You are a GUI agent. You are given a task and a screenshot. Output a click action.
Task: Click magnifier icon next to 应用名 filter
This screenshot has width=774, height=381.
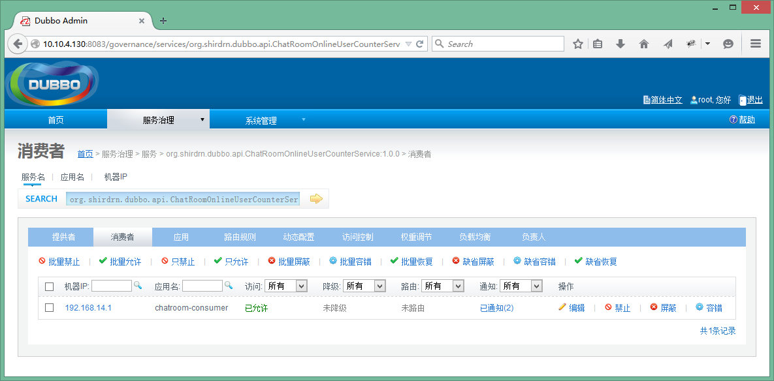pyautogui.click(x=229, y=286)
